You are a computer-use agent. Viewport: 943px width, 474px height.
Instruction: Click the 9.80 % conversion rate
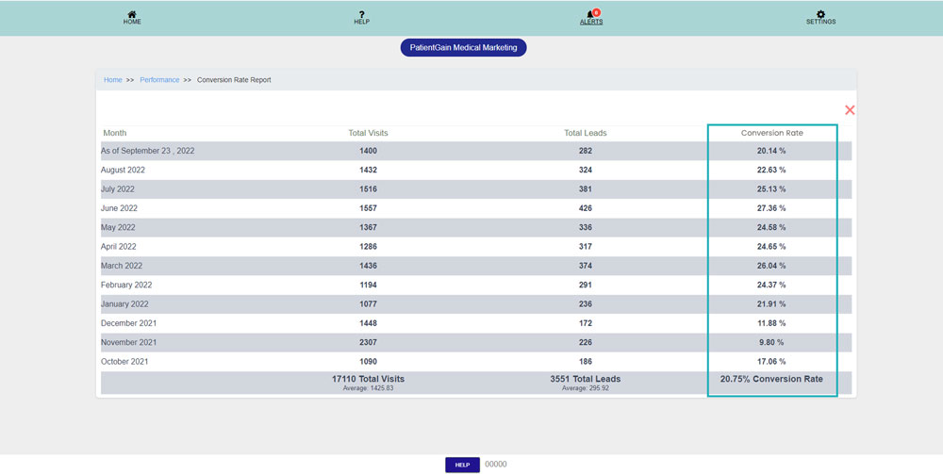[771, 342]
